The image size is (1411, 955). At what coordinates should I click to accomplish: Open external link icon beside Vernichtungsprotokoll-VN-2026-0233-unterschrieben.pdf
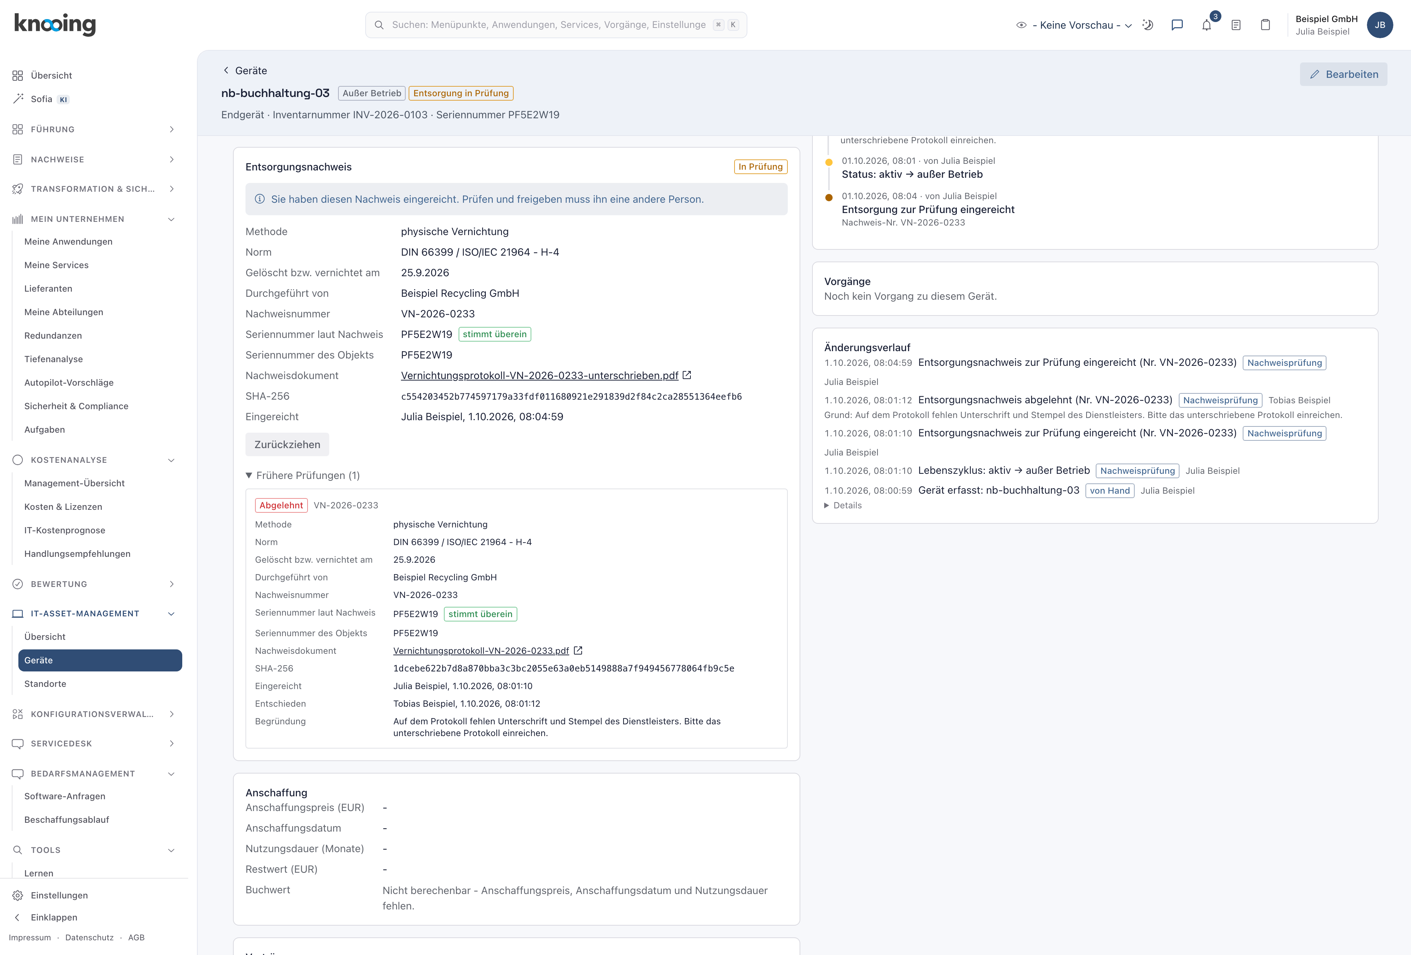tap(687, 375)
